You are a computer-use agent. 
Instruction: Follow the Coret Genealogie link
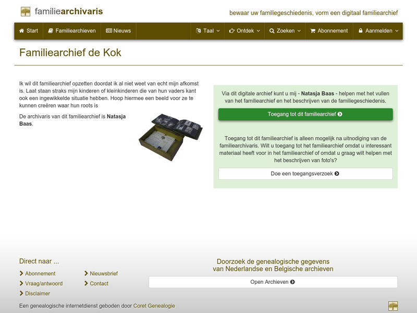point(154,306)
